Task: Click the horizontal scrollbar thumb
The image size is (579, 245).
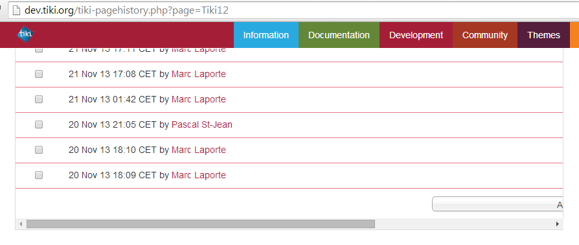Action: (201, 224)
